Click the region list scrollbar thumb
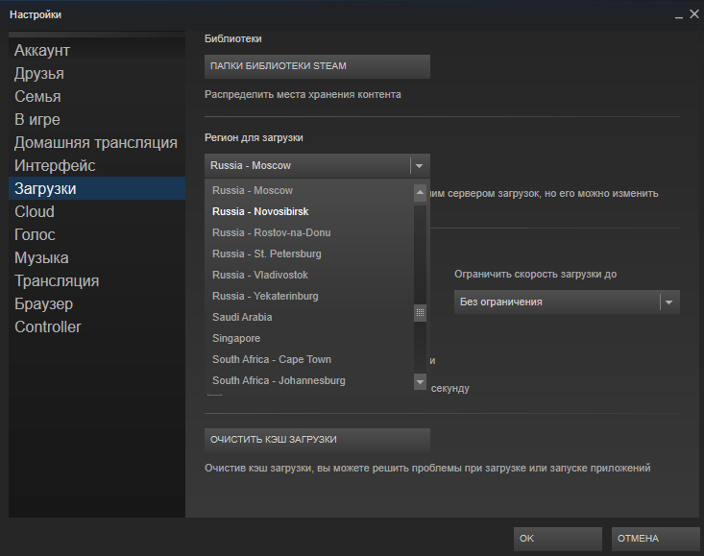 [x=420, y=313]
